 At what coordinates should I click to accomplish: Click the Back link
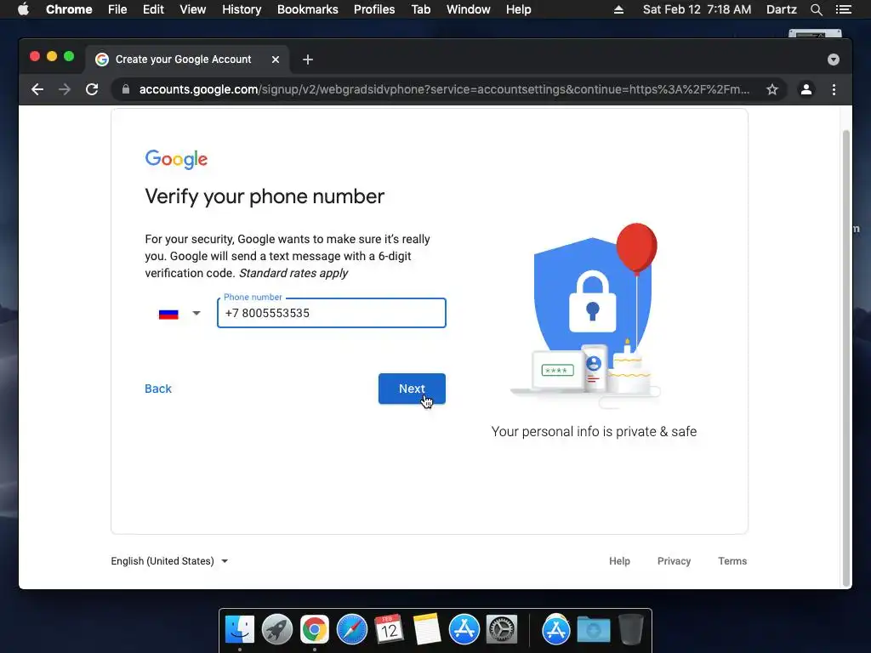[x=158, y=389]
